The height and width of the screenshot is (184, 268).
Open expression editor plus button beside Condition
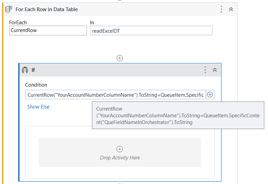point(210,95)
